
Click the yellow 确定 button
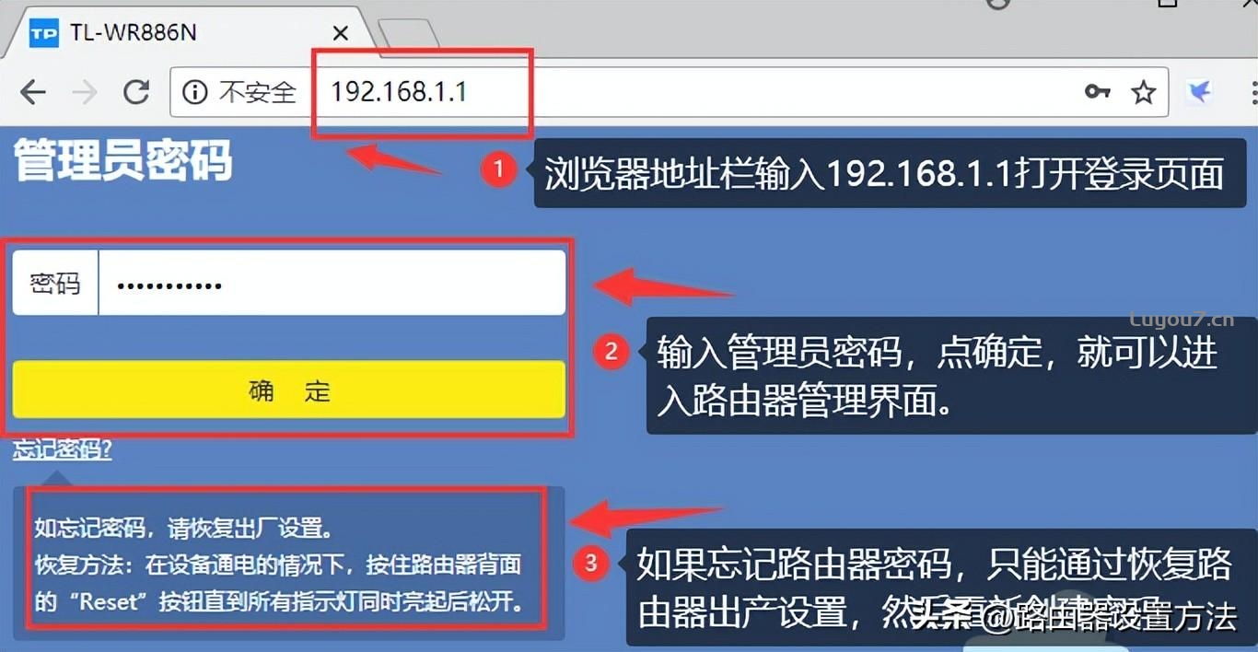pos(288,390)
